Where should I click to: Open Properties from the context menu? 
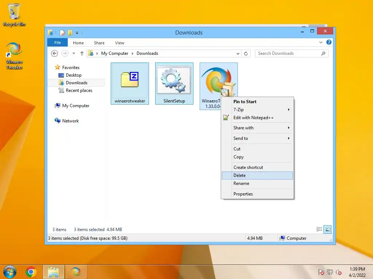pos(258,194)
